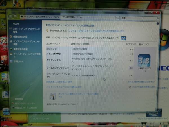The height and width of the screenshot is (127, 169).
Task: Select the メモリ (RAM) component row
Action: click(90, 54)
